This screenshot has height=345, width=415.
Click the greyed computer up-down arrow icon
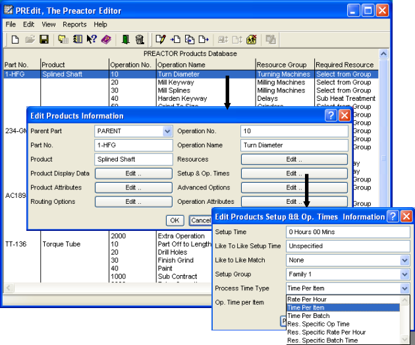[x=223, y=40]
